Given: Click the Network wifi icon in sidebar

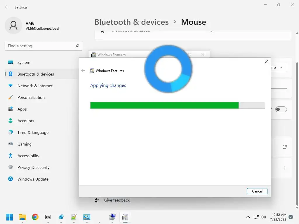Looking at the screenshot, I should coord(11,85).
